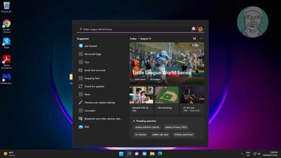281x158 pixels.
Task: Click the Microsoft Edge suggested app icon
Action: coord(81,54)
